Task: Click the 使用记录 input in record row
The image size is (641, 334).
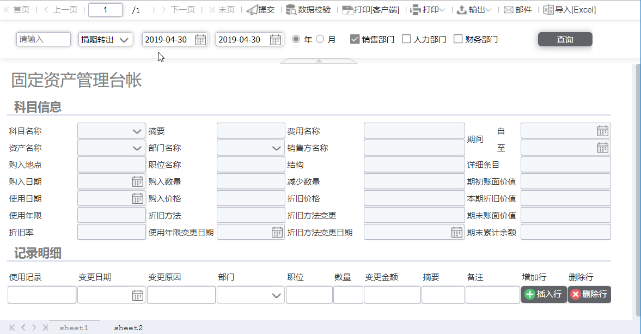Action: pyautogui.click(x=42, y=295)
